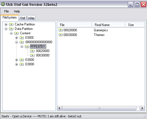Click the folder icon next to FFFE07D1
The image size is (147, 119).
(x=27, y=46)
